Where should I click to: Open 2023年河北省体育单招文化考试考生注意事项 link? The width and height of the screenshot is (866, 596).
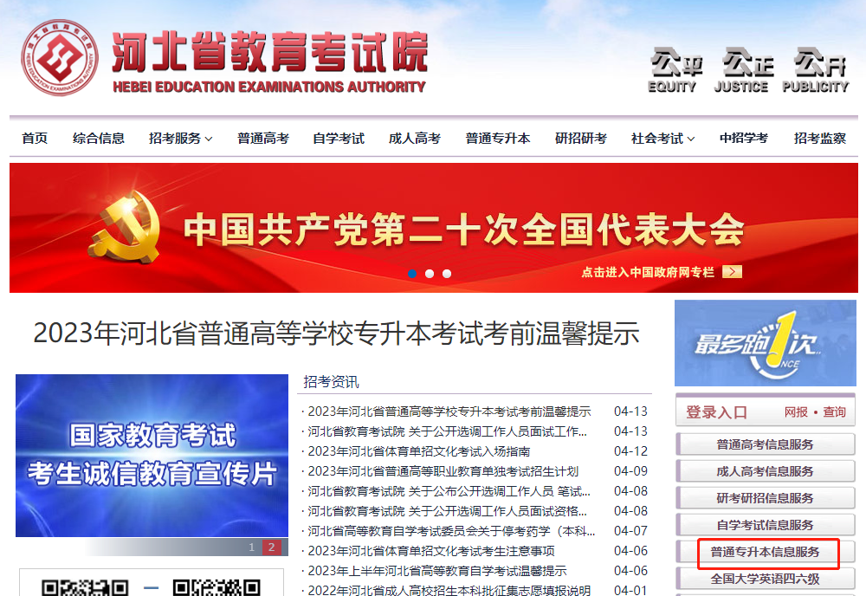[430, 551]
